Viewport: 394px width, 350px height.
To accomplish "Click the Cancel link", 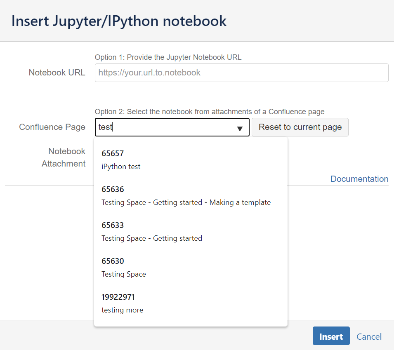I will (x=369, y=336).
